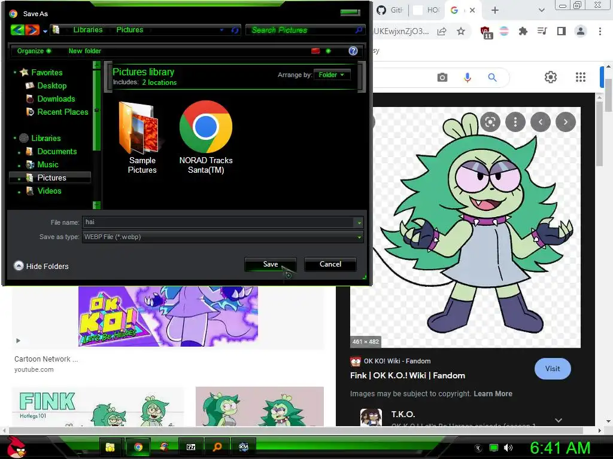The image size is (613, 459).
Task: Select the Sample Pictures folder
Action: 142,137
